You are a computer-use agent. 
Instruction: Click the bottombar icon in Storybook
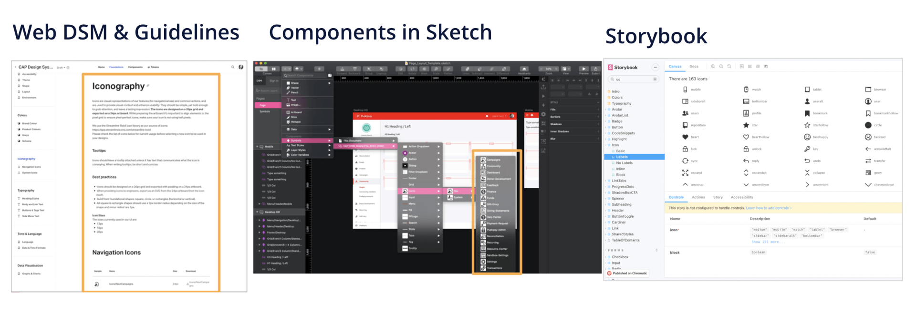[x=746, y=101]
